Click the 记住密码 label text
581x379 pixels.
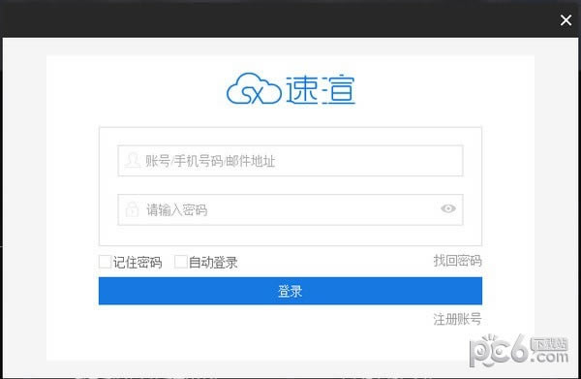pyautogui.click(x=138, y=262)
